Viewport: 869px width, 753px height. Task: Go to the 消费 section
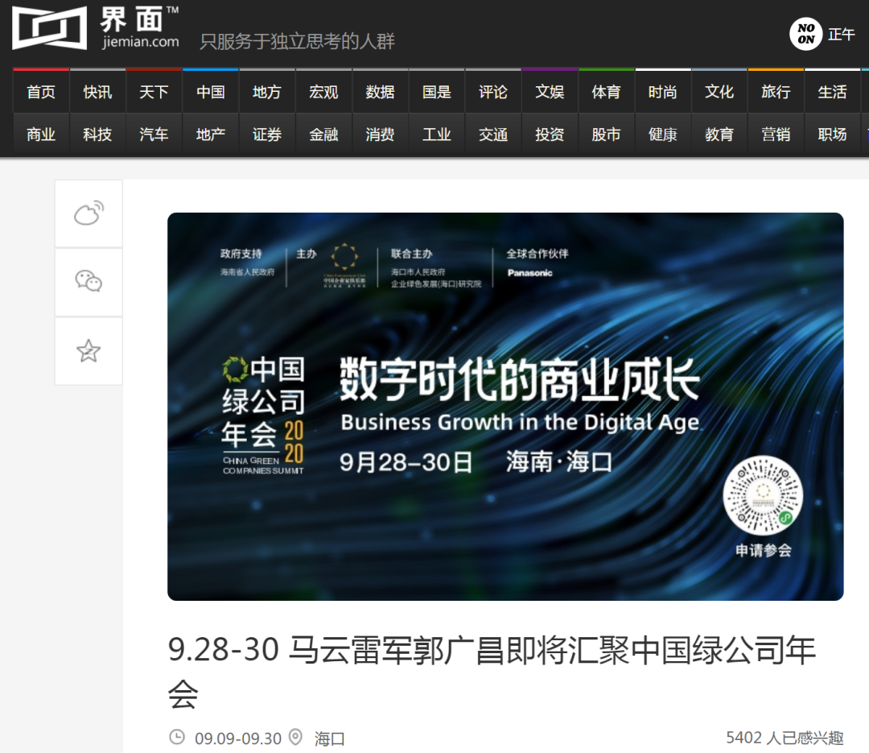coord(380,134)
